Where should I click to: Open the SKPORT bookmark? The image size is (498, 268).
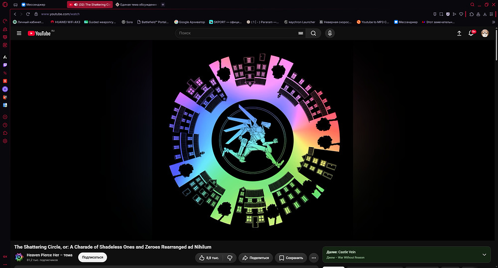pyautogui.click(x=225, y=22)
